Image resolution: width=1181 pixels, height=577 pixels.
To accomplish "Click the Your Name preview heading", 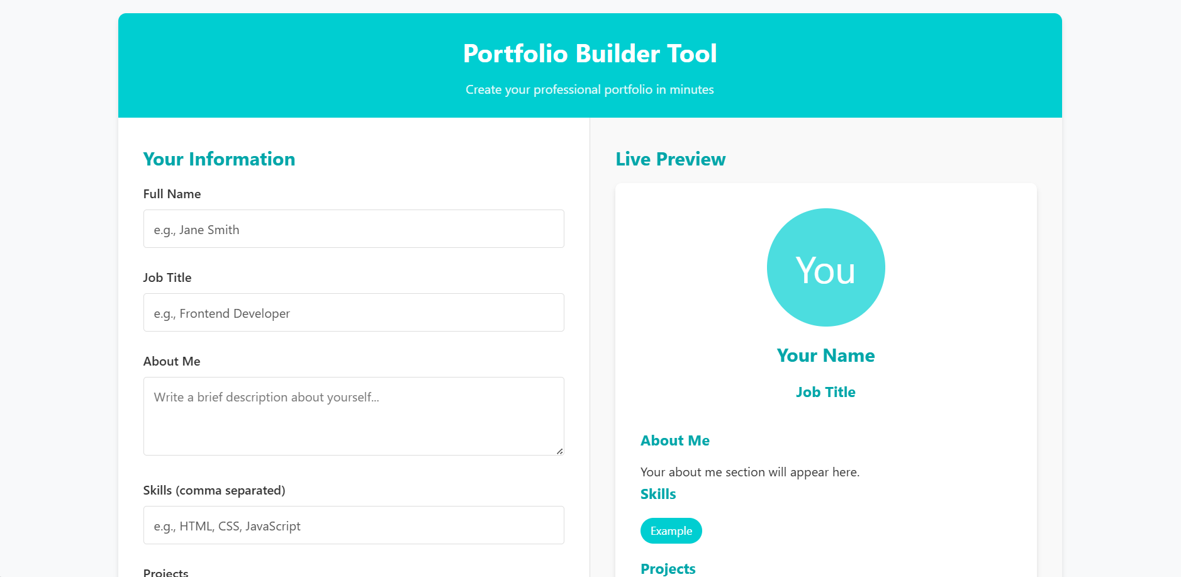I will pyautogui.click(x=825, y=355).
